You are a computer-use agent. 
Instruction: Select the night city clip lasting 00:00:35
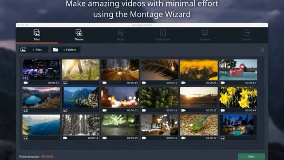click(x=41, y=70)
